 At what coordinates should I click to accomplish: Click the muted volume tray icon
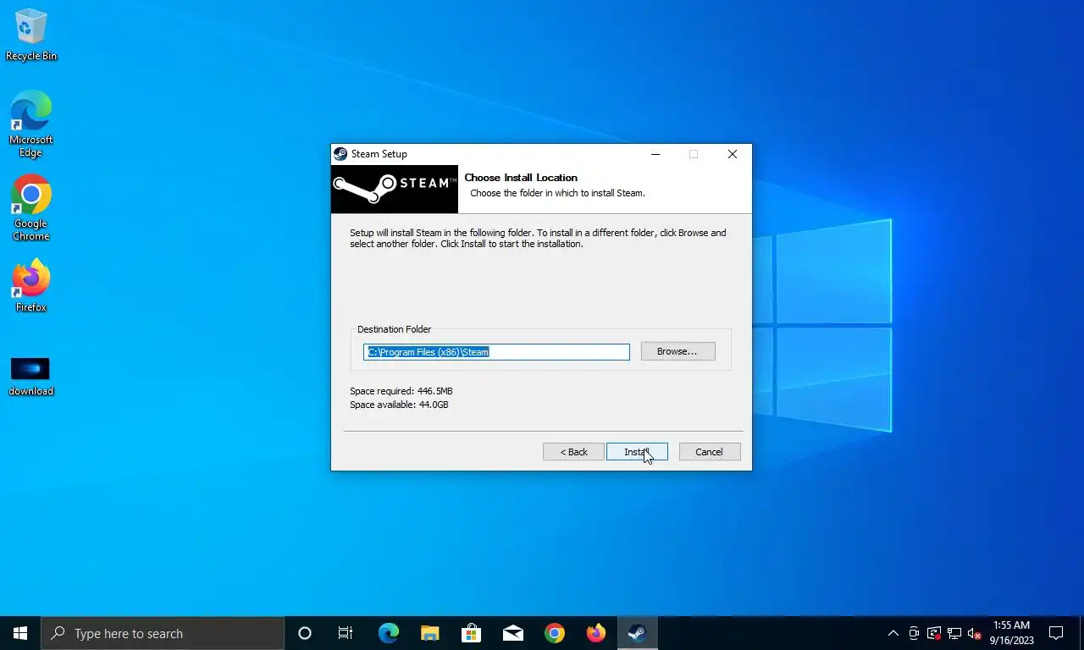tap(975, 633)
